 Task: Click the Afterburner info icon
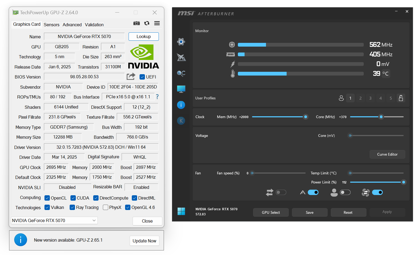tap(181, 105)
